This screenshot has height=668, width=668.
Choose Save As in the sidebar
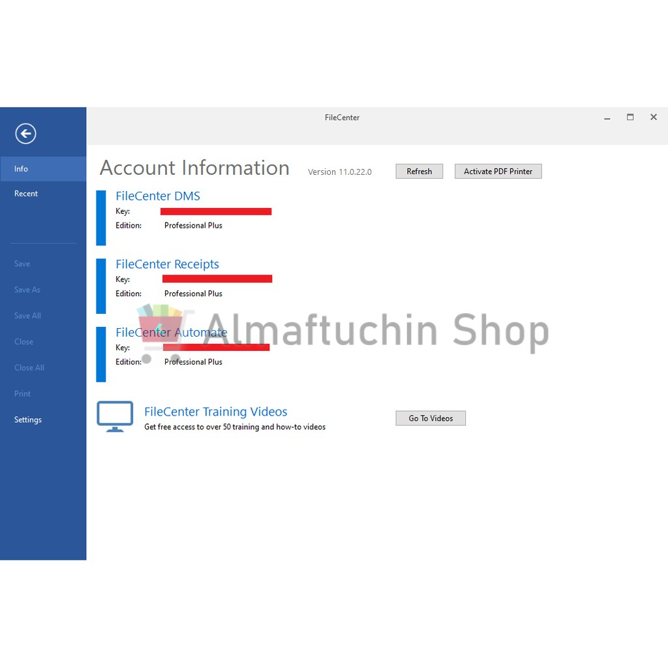coord(27,290)
